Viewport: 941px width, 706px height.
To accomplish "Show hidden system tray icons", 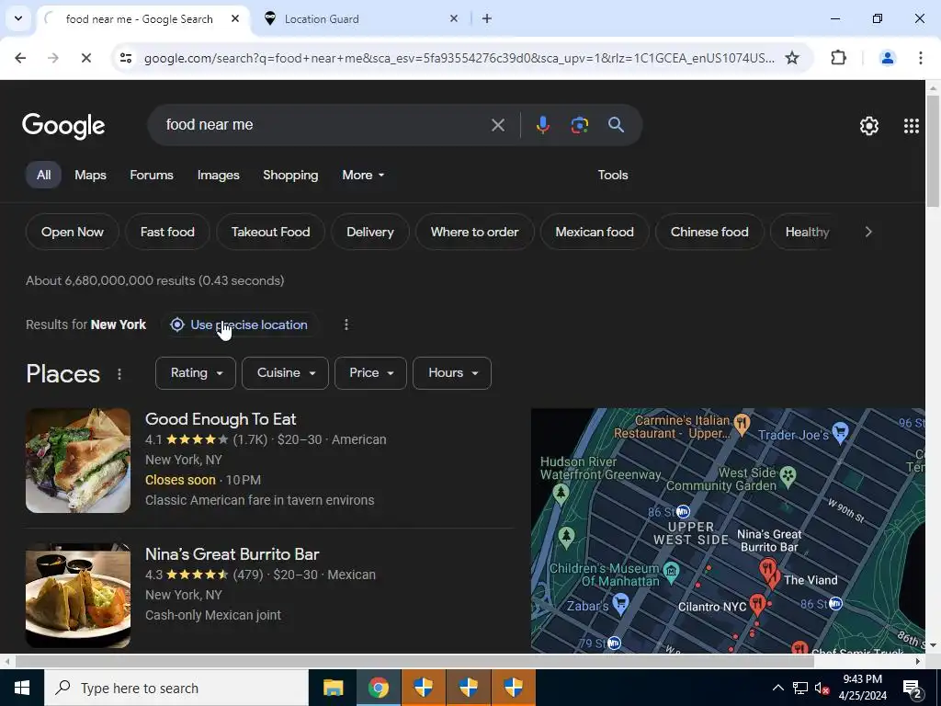I will coord(777,688).
